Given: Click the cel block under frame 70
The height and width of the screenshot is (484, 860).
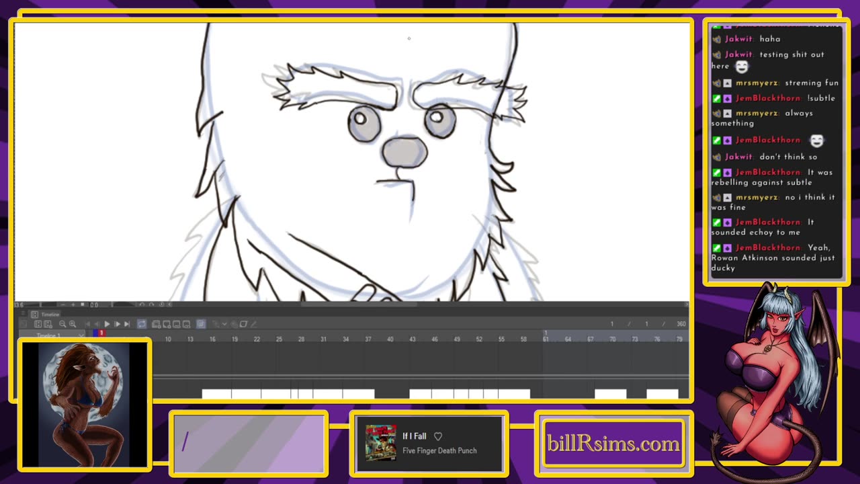Looking at the screenshot, I should coord(610,394).
